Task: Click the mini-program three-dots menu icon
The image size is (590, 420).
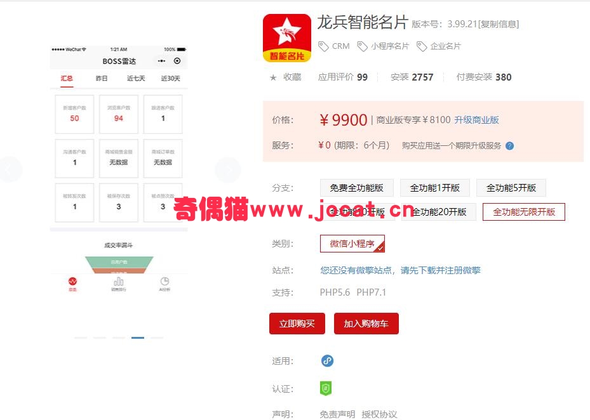Action: [x=161, y=61]
